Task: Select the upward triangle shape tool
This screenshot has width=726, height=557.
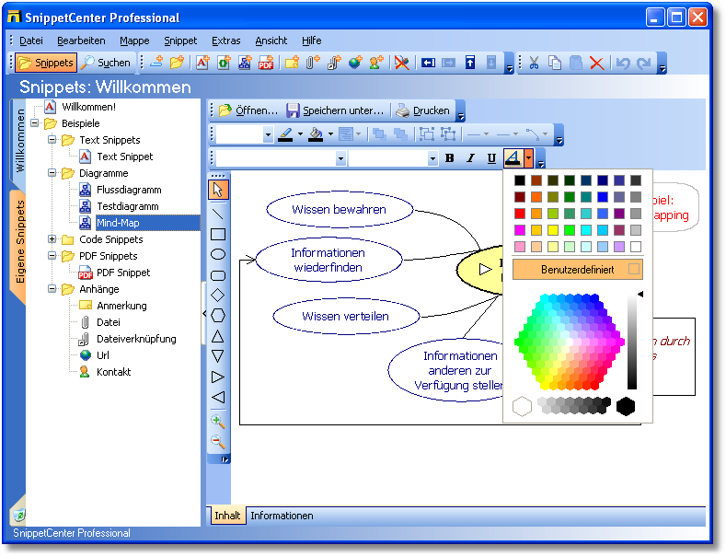Action: pos(218,336)
